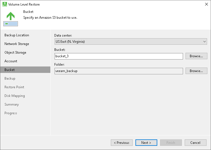Viewport: 211px width, 150px height.
Task: Click the green restore arrow wizard image
Action: click(11, 19)
